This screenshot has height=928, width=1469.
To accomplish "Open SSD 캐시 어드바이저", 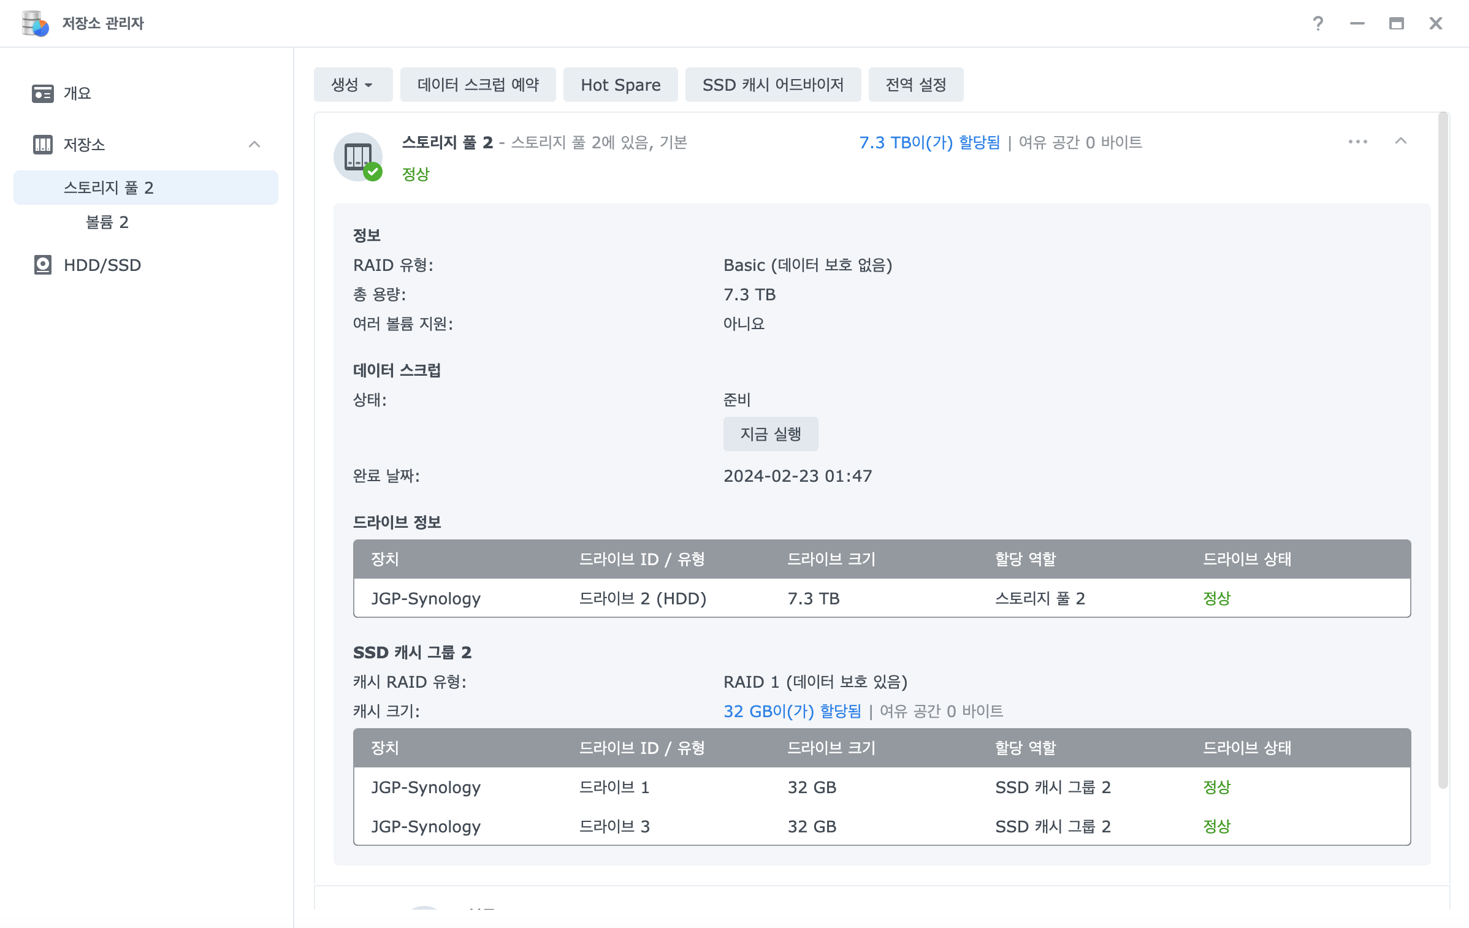I will tap(773, 85).
